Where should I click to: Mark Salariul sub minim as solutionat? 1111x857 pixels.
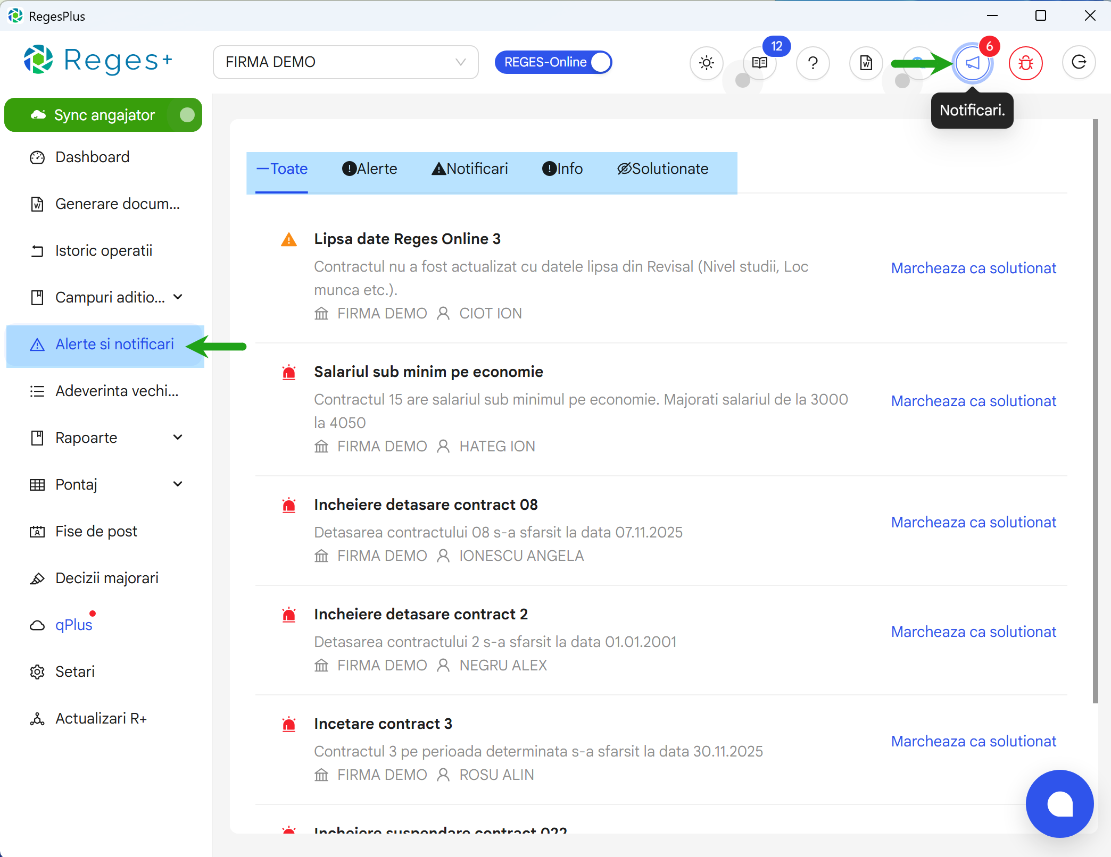pos(973,400)
